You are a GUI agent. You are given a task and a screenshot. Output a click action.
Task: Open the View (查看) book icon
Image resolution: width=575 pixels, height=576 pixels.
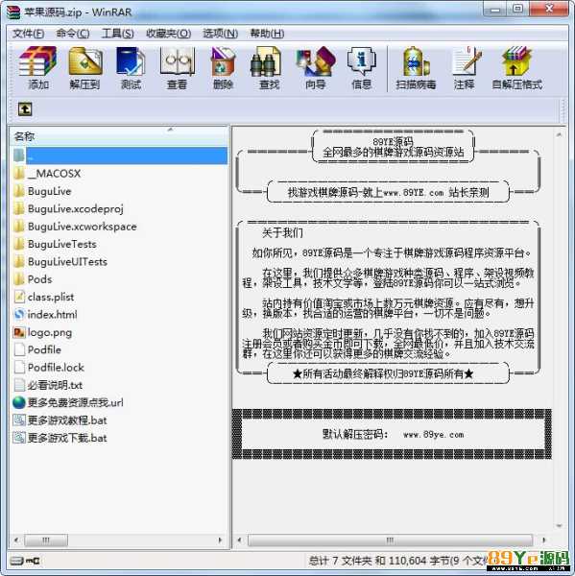point(177,68)
